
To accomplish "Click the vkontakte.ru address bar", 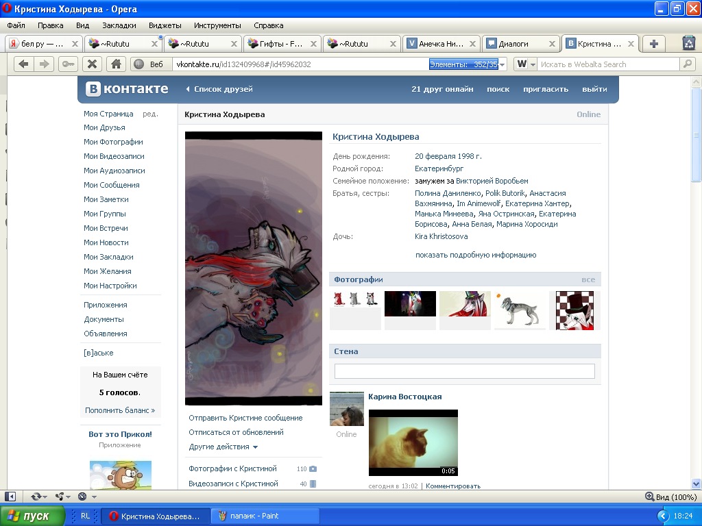I will point(300,64).
